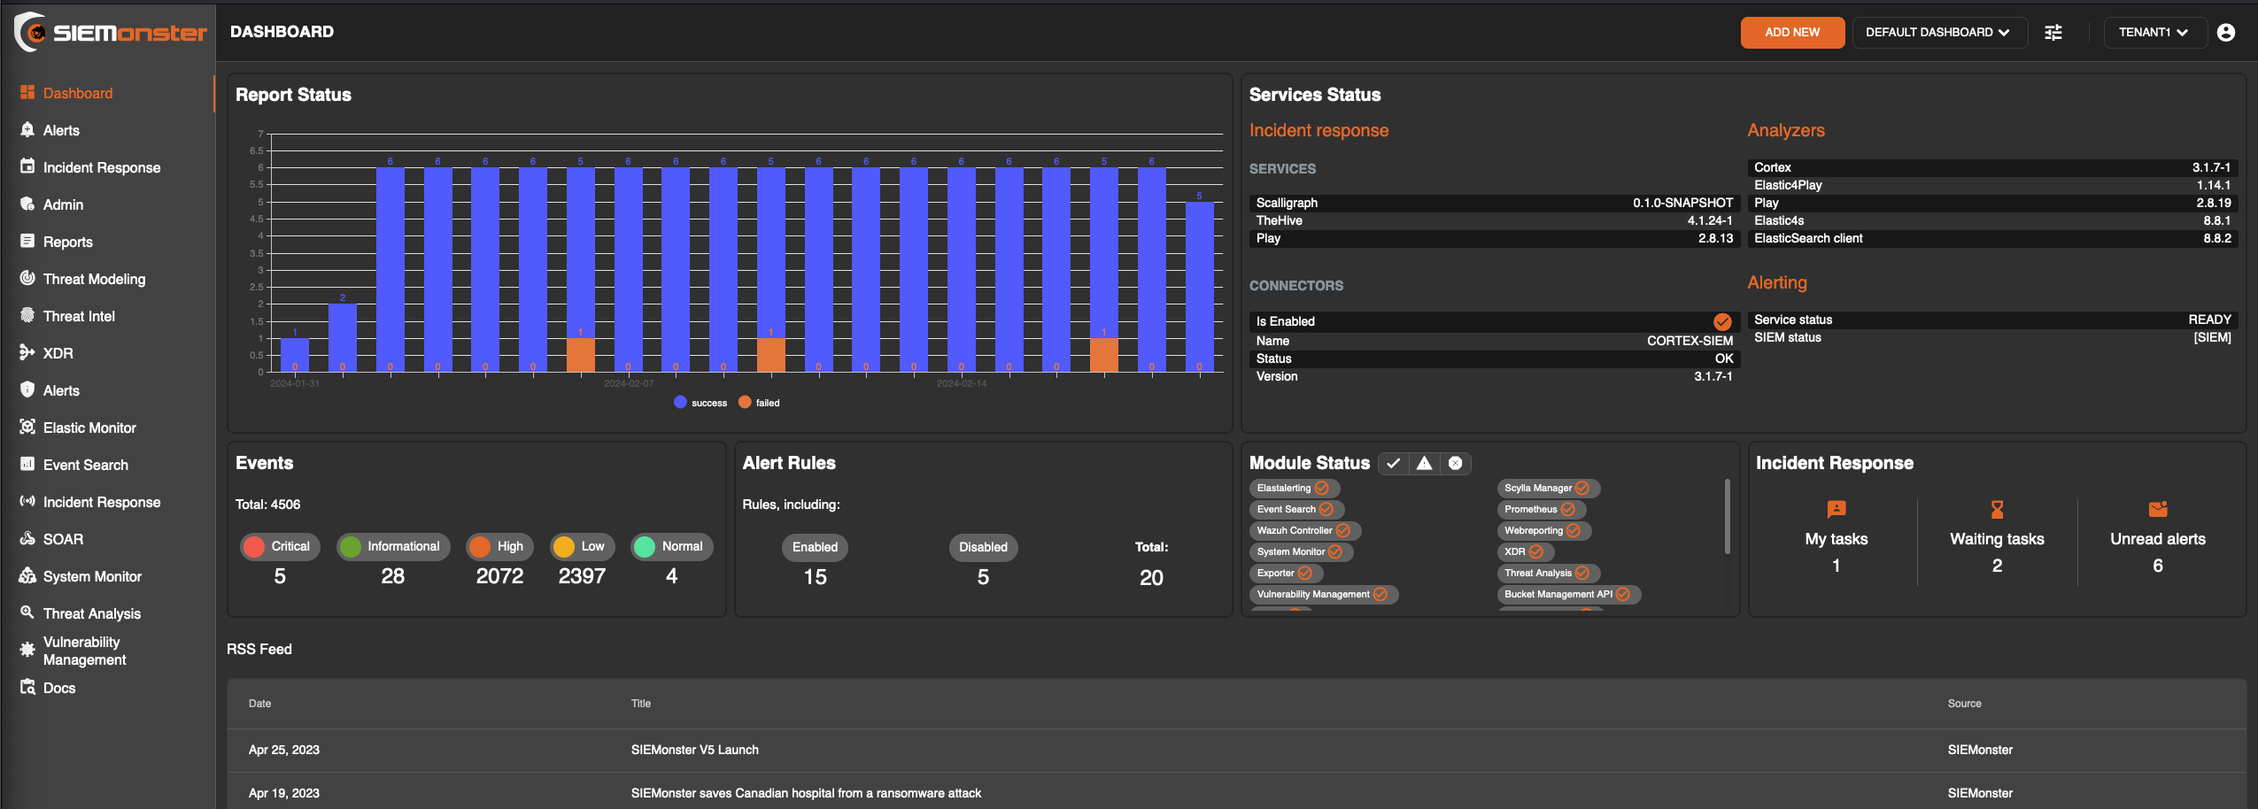This screenshot has height=809, width=2258.
Task: Click the Vulnerability Management gear icon
Action: (x=27, y=650)
